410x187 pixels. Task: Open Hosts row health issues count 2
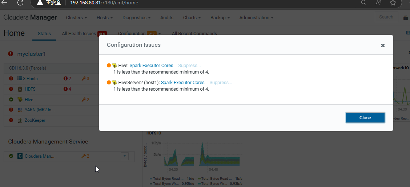pyautogui.click(x=68, y=79)
